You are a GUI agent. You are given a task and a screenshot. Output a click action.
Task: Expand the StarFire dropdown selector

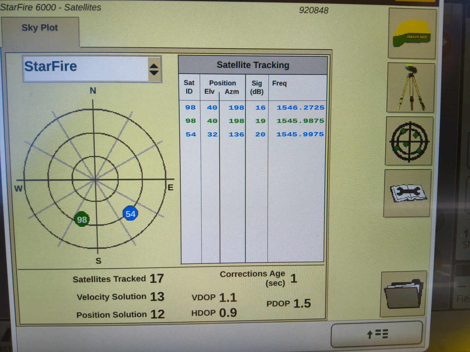click(92, 69)
